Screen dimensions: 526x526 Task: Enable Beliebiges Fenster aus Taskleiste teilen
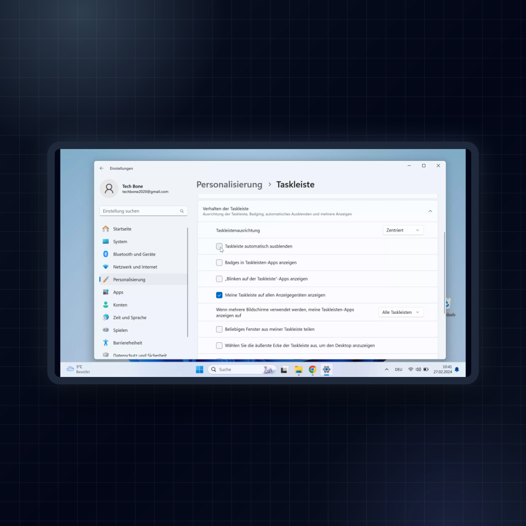tap(219, 329)
